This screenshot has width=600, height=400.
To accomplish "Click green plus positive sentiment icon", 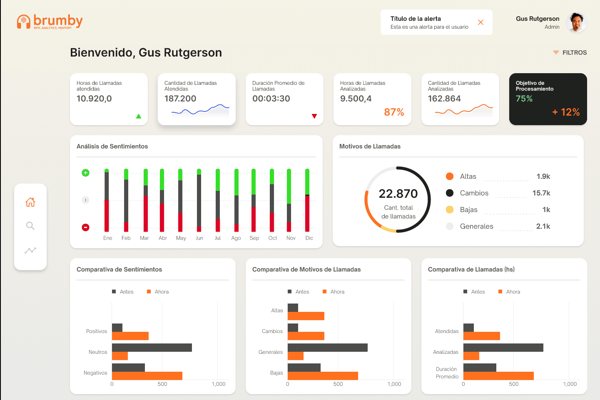I will (x=85, y=173).
